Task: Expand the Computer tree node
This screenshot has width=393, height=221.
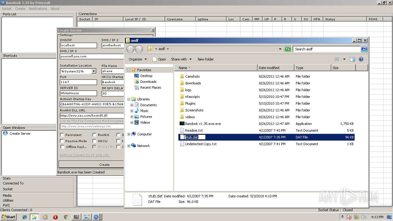Action: 129,134
